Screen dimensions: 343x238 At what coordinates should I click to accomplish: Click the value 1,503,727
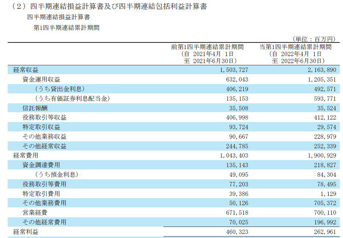tap(234, 70)
